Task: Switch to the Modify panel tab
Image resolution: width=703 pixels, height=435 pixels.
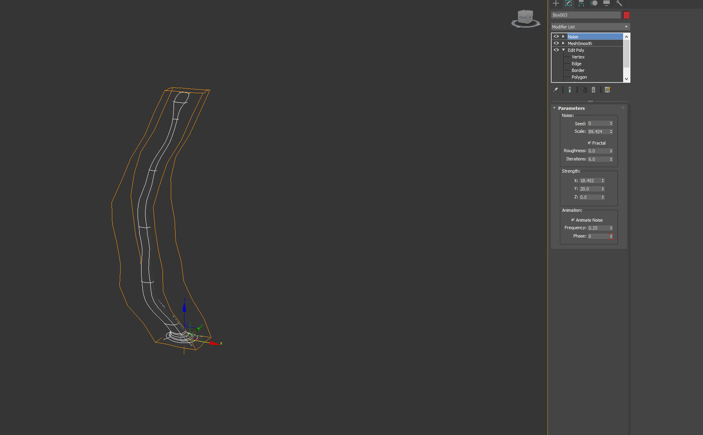Action: pyautogui.click(x=569, y=3)
